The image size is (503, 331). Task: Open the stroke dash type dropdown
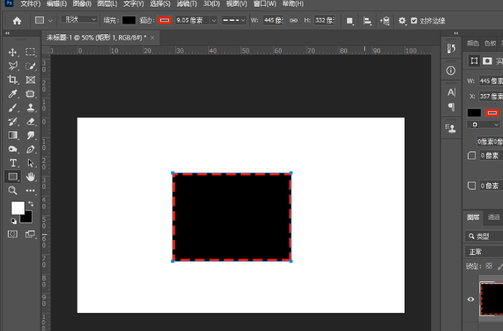(234, 20)
